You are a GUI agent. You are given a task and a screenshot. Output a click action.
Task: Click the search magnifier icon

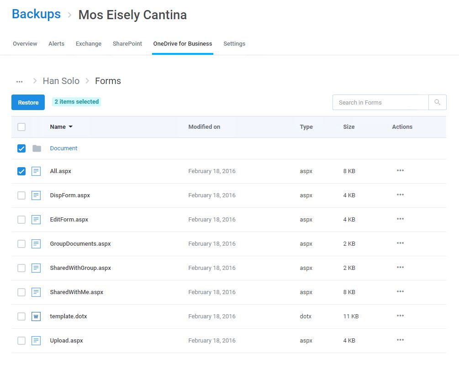coord(438,102)
